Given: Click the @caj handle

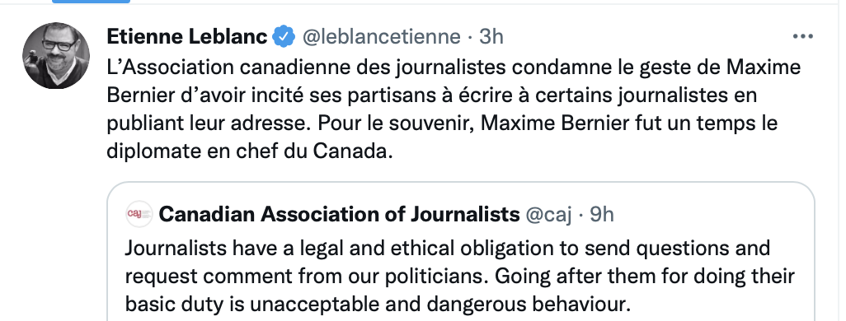Looking at the screenshot, I should [x=549, y=215].
